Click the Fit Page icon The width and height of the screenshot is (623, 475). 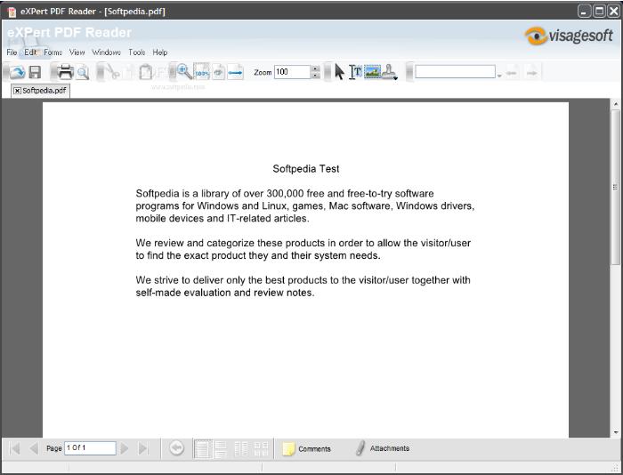(x=218, y=72)
